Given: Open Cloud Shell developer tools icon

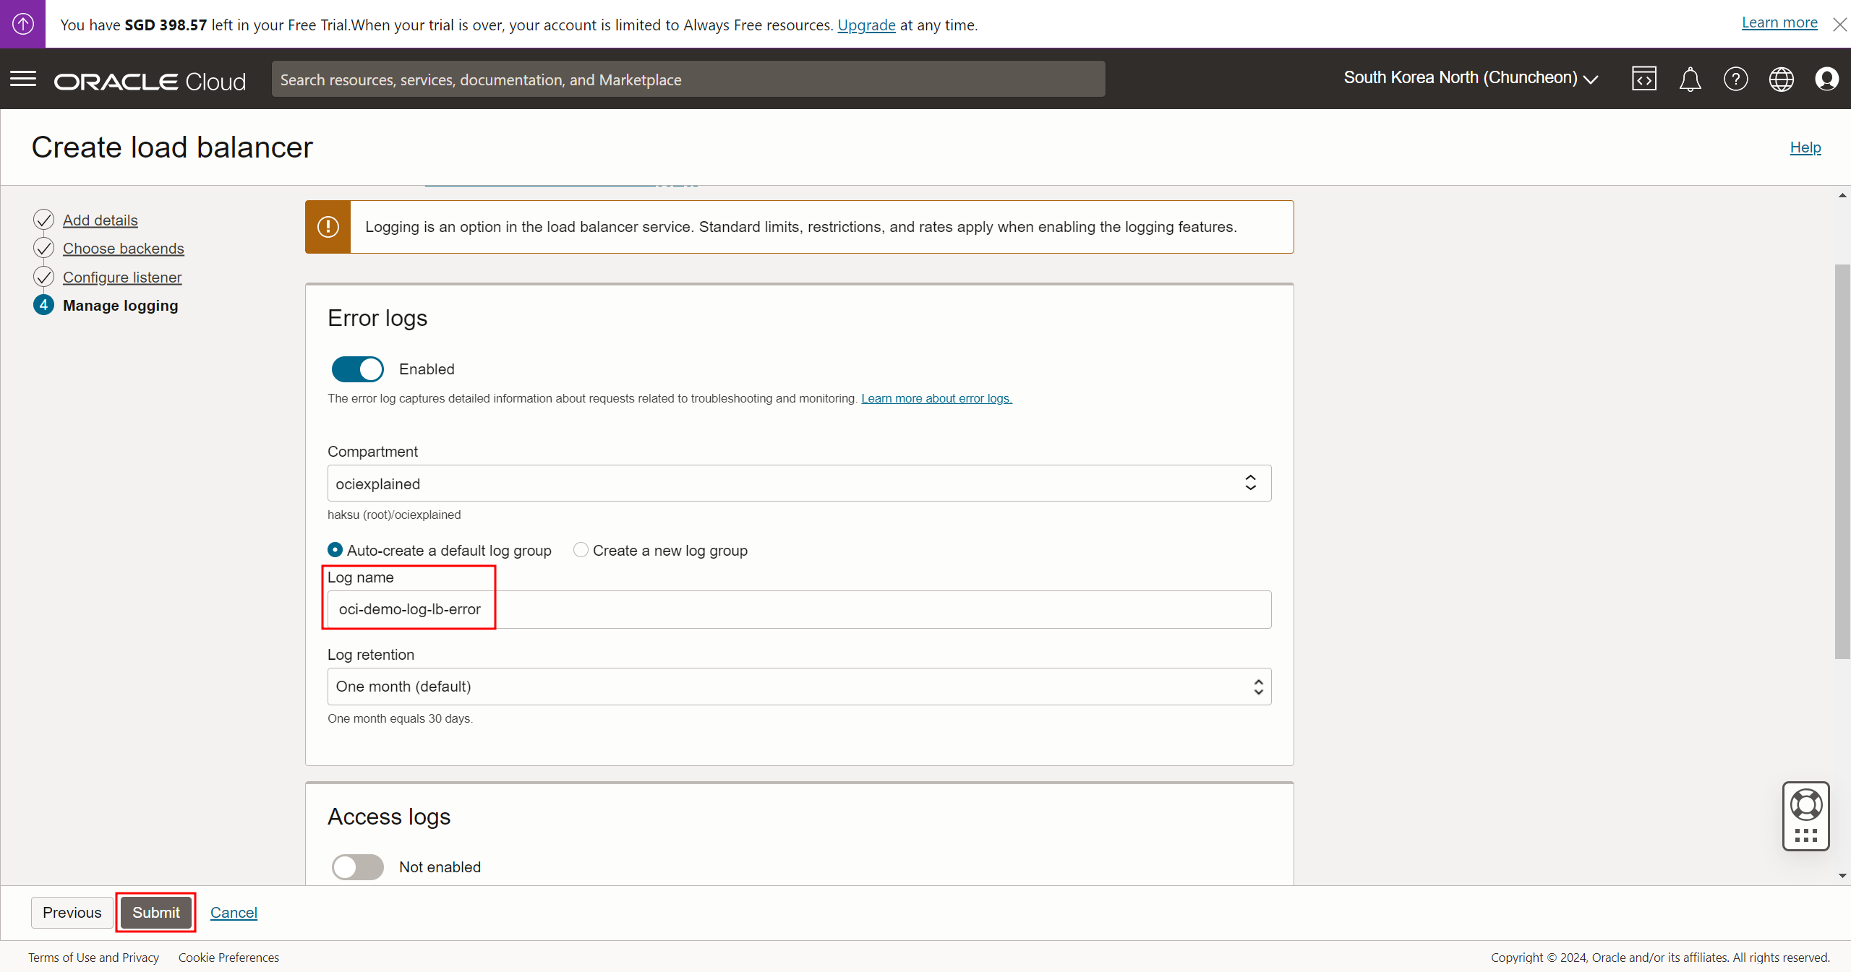Looking at the screenshot, I should click(x=1643, y=79).
